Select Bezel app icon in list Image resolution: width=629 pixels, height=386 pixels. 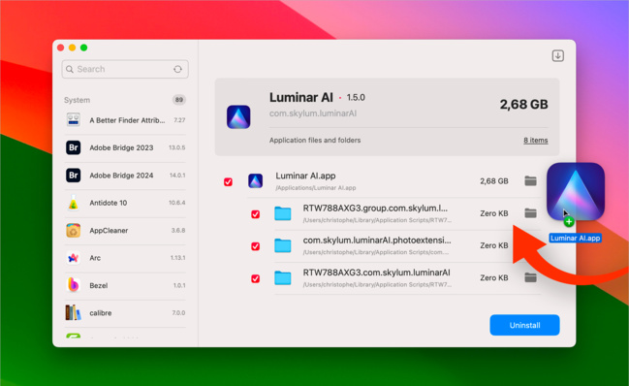73,285
